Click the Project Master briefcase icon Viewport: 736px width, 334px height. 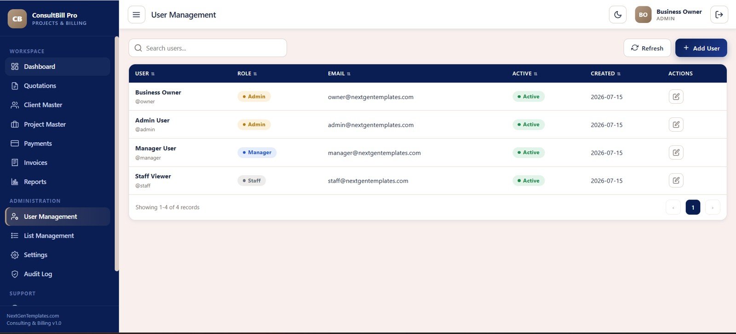tap(15, 124)
